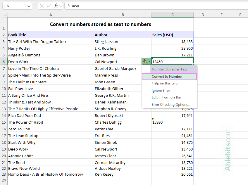248x185 pixels.
Task: Open Error Checking Options…
Action: click(x=169, y=105)
